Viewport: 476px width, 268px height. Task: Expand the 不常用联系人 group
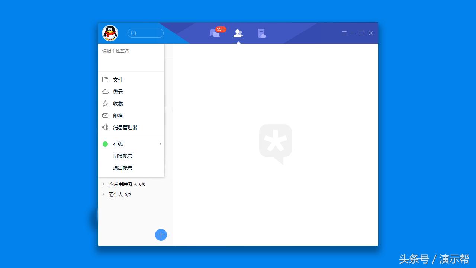pos(103,184)
